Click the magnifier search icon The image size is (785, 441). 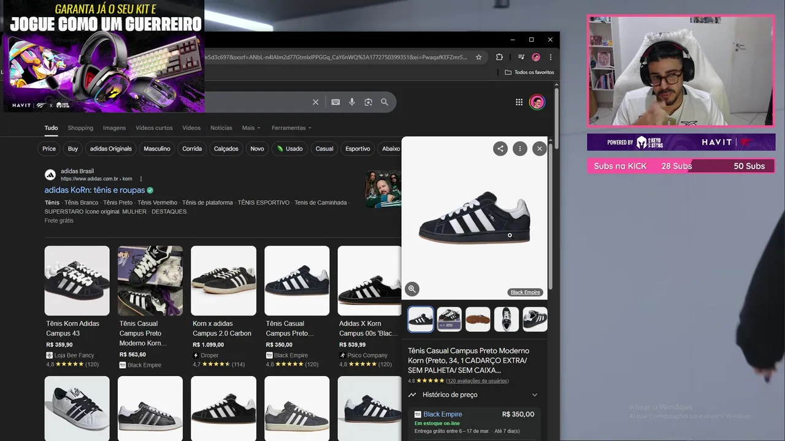click(385, 102)
